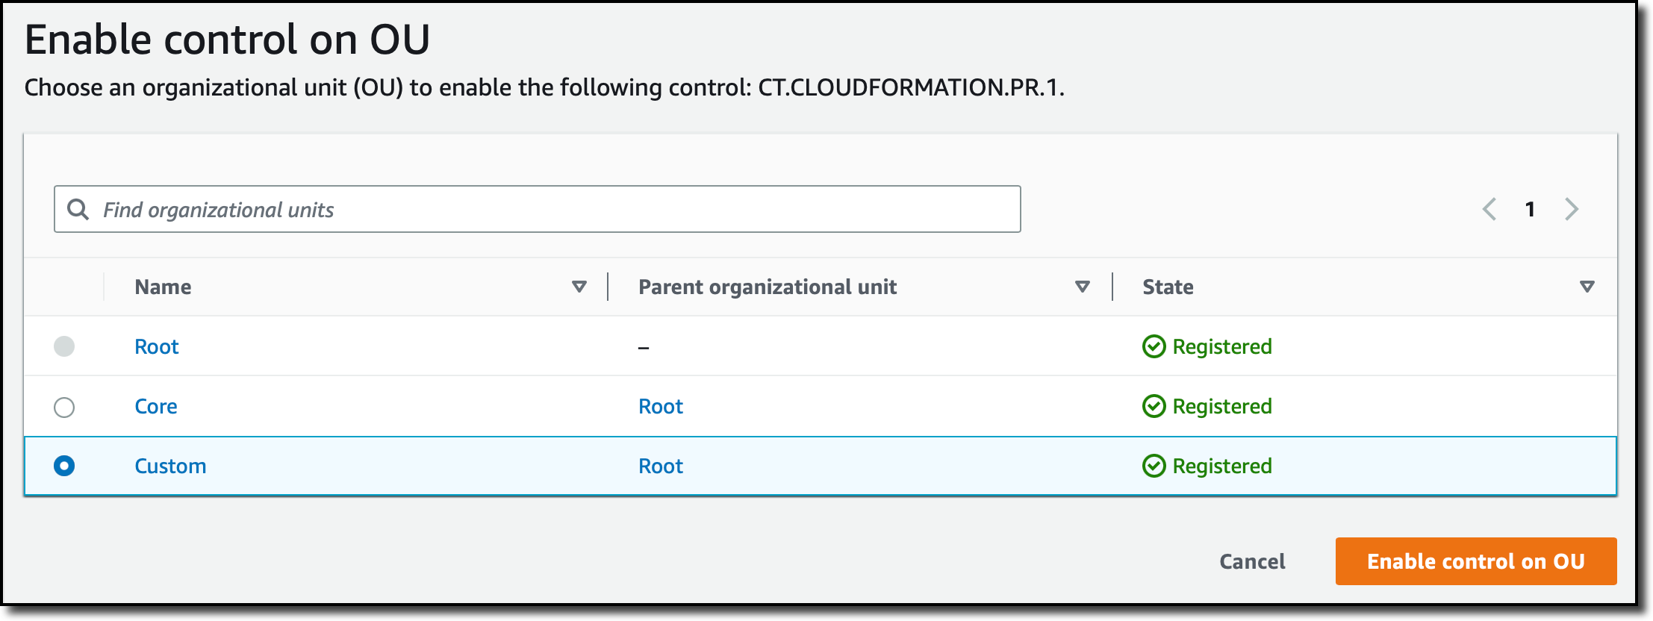1653x621 pixels.
Task: Open the Core OU link
Action: tap(156, 406)
